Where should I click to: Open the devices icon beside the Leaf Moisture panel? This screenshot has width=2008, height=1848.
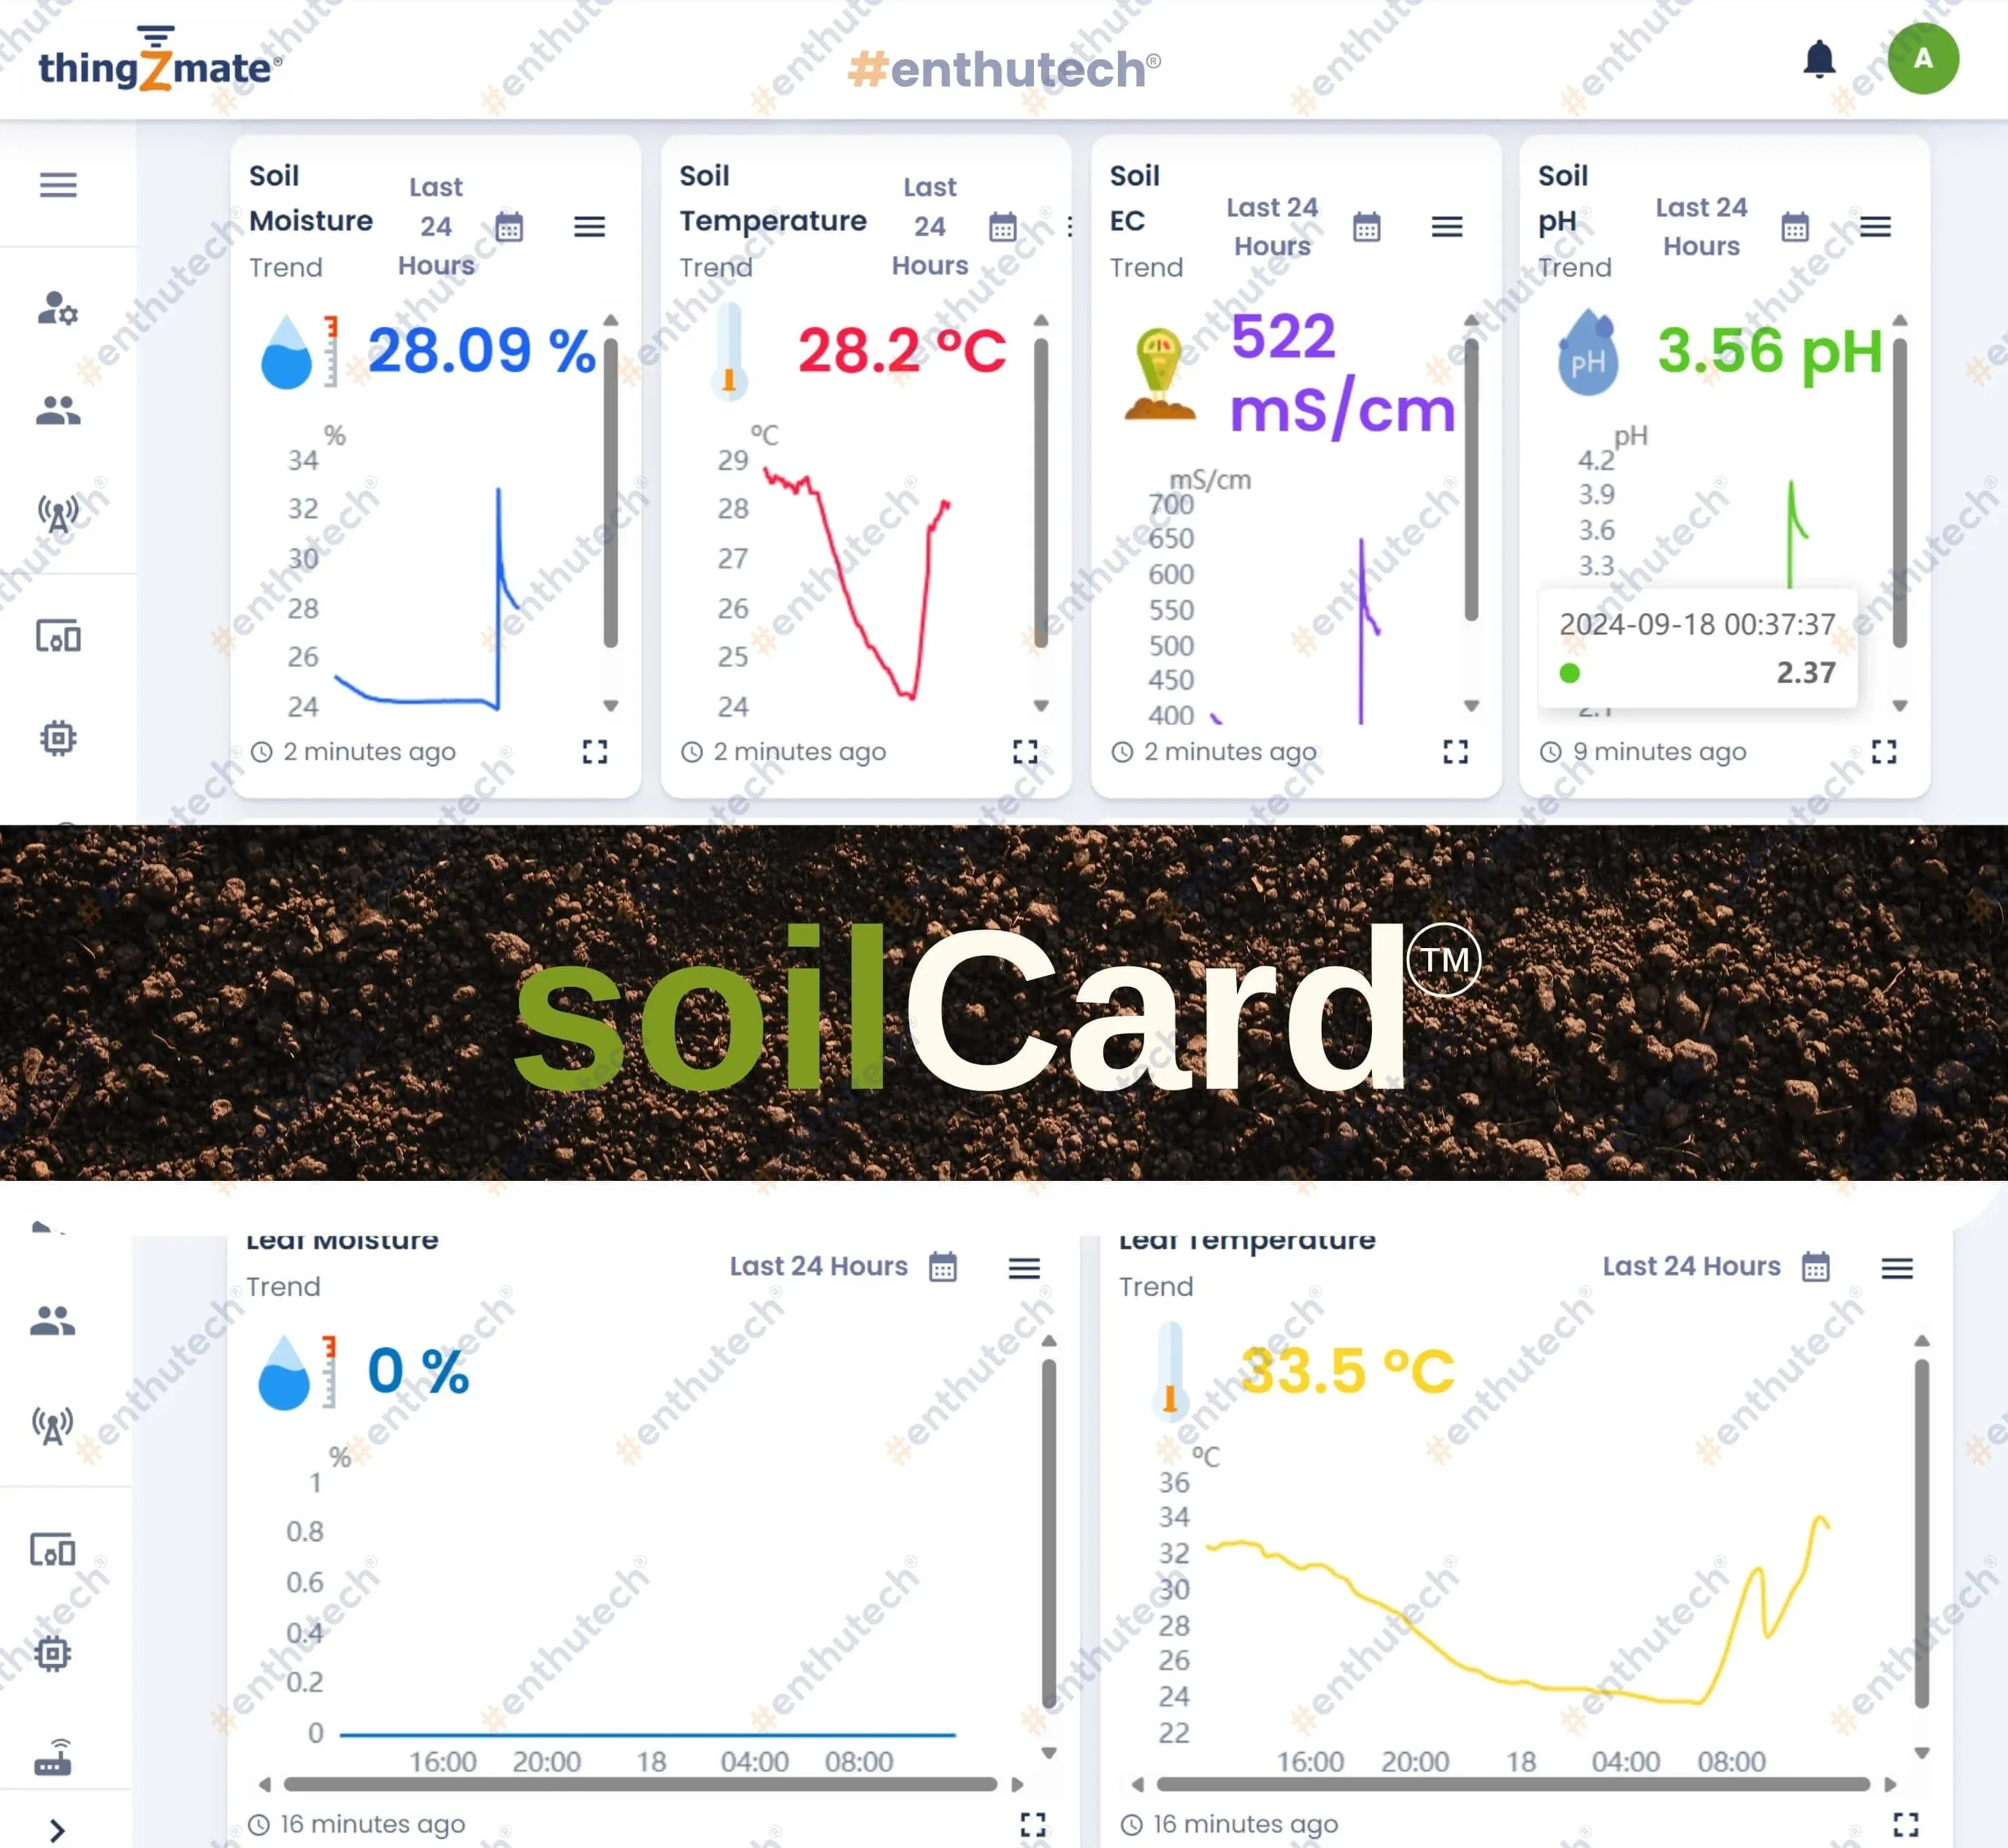click(x=53, y=1550)
